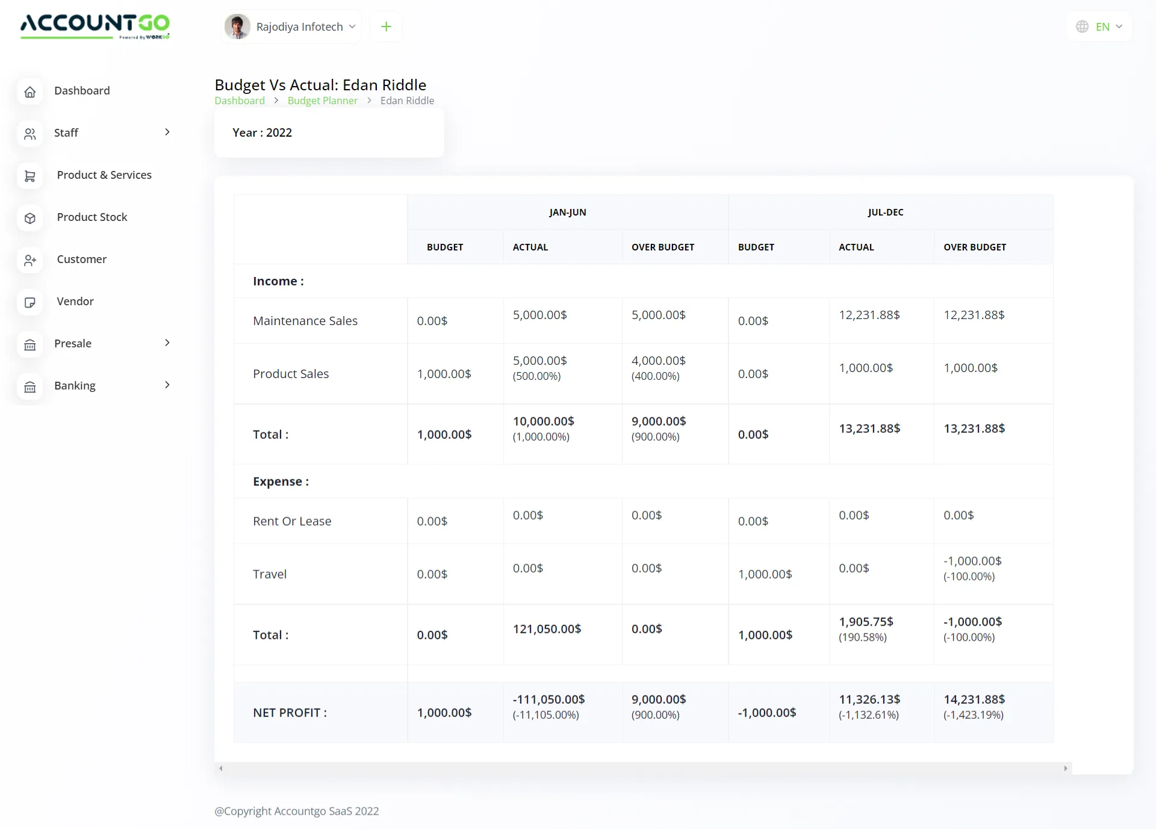
Task: Click the globe language icon
Action: pos(1082,26)
